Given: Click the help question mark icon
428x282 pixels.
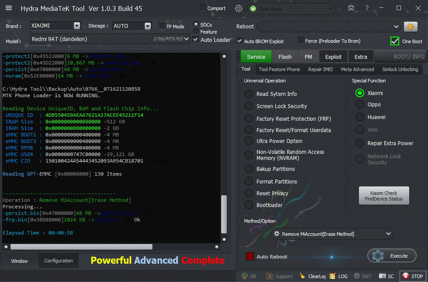Looking at the screenshot, I should 366,8.
